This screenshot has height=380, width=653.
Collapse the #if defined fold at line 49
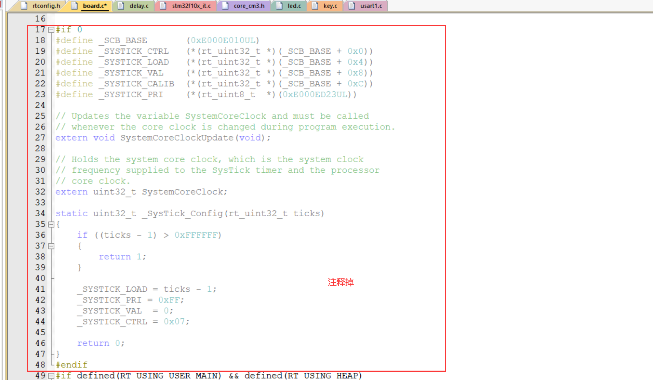[51, 376]
